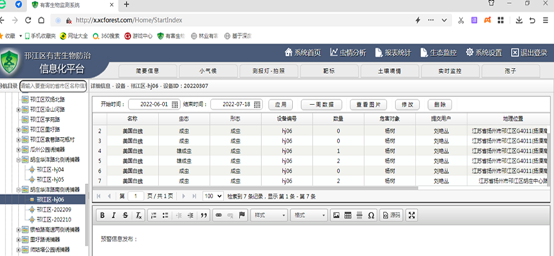This screenshot has height=256, width=554.
Task: Open the start time calendar picker
Action: (x=175, y=104)
